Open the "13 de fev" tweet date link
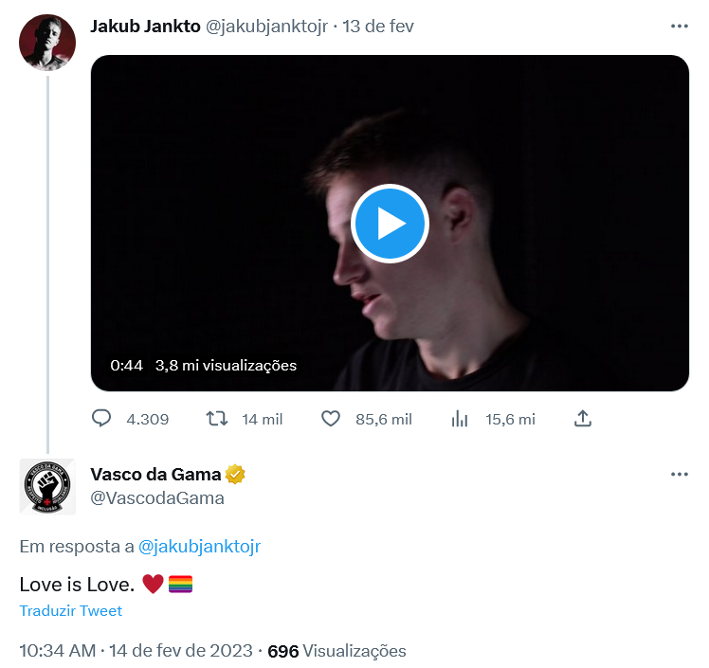709x668 pixels. [378, 27]
